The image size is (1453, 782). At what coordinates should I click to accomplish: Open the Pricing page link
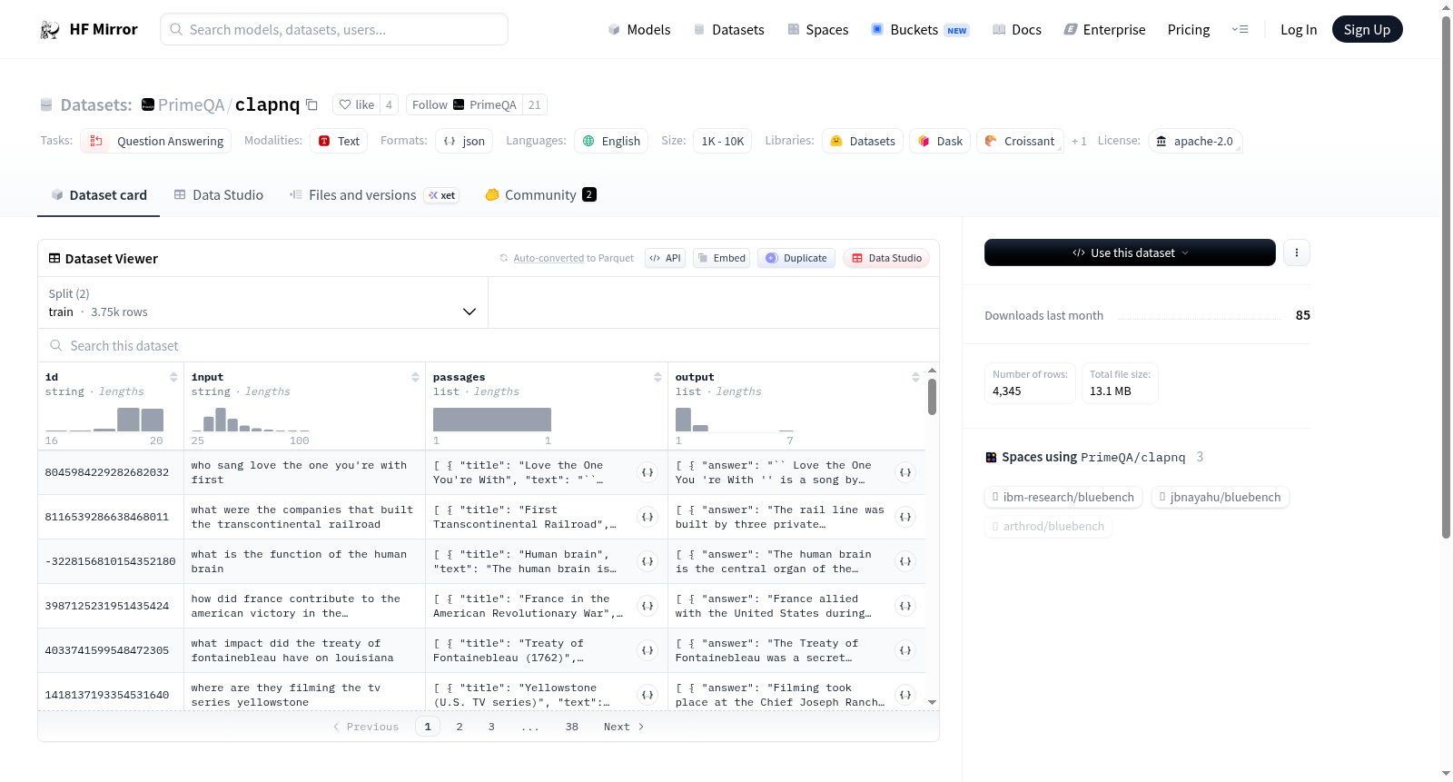pos(1189,30)
